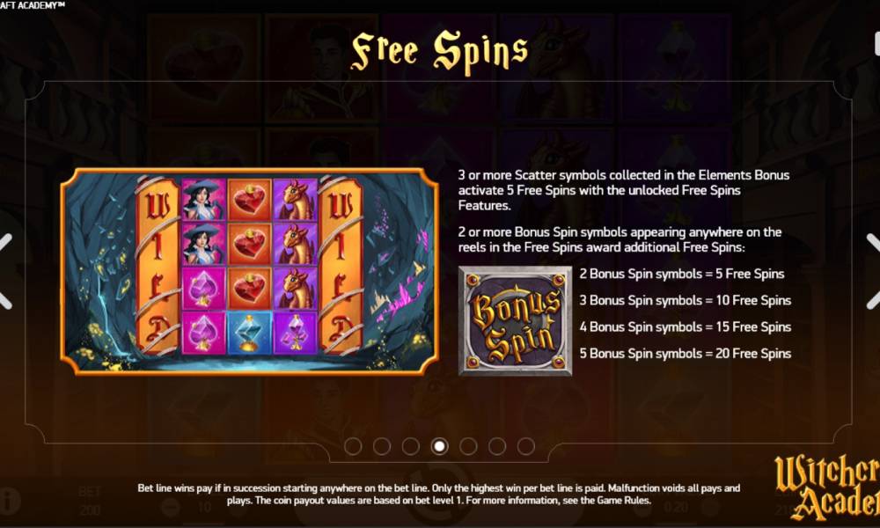Click the left Wild reel in preview
Image resolution: width=880 pixels, height=528 pixels.
[158, 266]
